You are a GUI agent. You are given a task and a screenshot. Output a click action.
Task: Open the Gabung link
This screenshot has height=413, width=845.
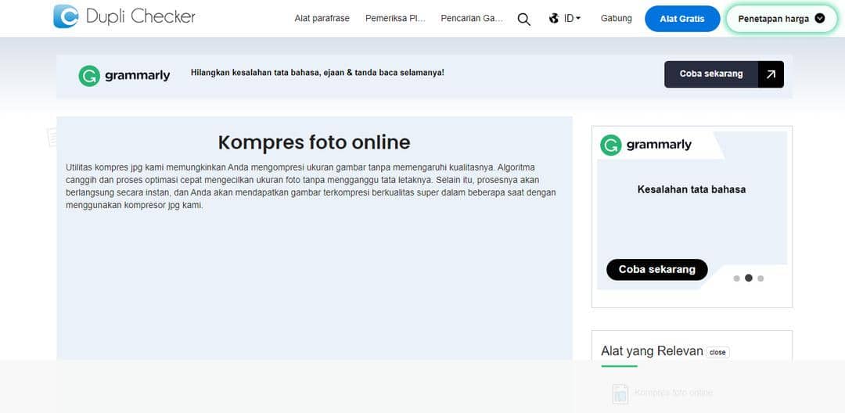tap(616, 18)
